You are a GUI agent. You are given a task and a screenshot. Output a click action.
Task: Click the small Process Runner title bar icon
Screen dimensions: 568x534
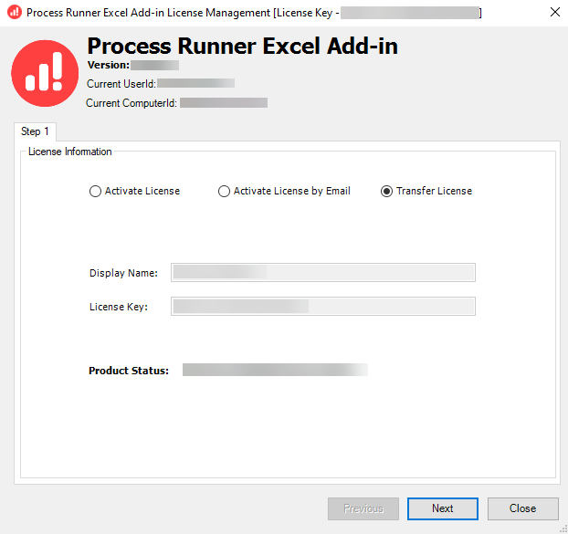tap(14, 13)
